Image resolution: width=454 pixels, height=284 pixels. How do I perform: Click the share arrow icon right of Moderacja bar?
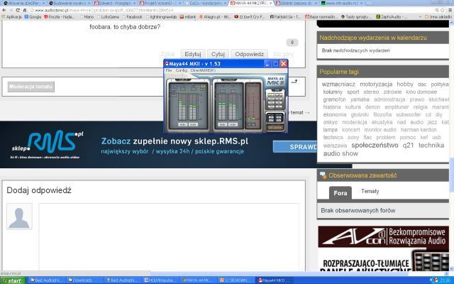click(294, 82)
